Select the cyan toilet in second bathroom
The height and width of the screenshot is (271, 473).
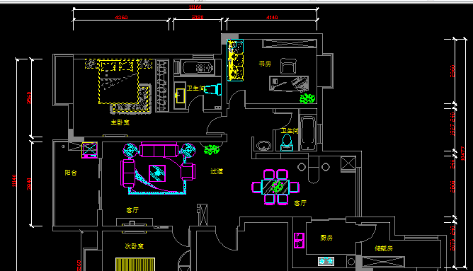coord(287,143)
